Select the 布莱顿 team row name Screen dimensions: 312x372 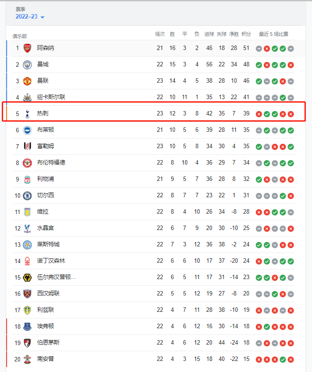pyautogui.click(x=46, y=130)
